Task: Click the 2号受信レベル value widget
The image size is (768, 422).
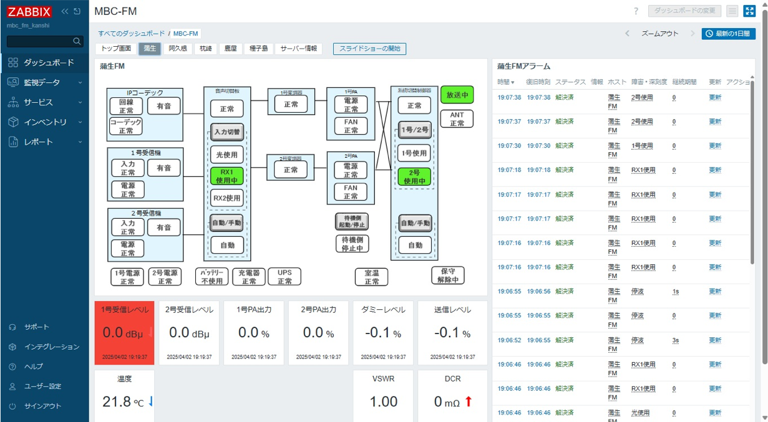Action: [x=189, y=333]
